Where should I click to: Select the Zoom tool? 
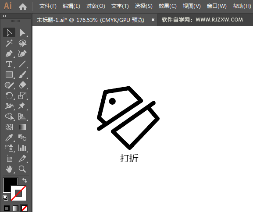[22, 169]
